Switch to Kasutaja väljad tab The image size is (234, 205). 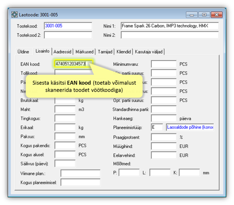click(x=149, y=52)
